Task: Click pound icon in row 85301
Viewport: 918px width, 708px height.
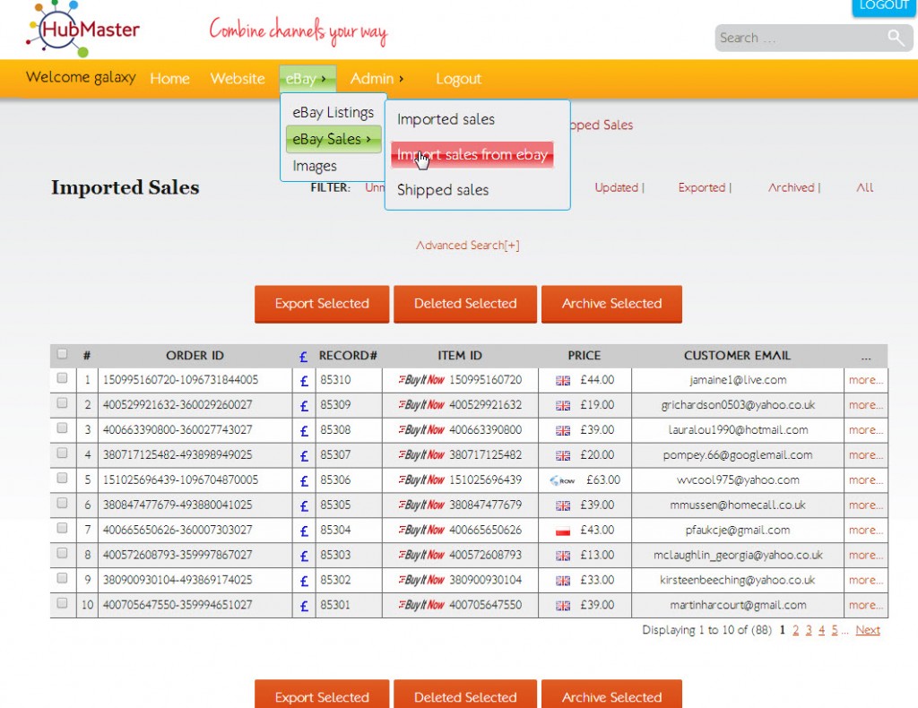Action: point(304,606)
